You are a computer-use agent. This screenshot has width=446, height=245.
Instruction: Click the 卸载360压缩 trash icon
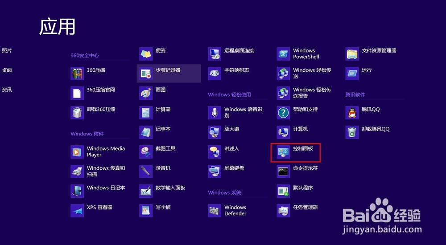[77, 113]
